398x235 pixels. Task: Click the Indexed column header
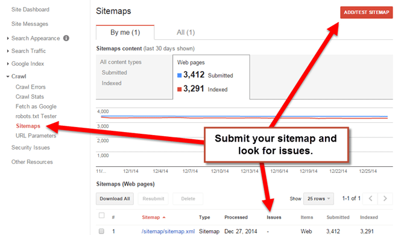[369, 218]
